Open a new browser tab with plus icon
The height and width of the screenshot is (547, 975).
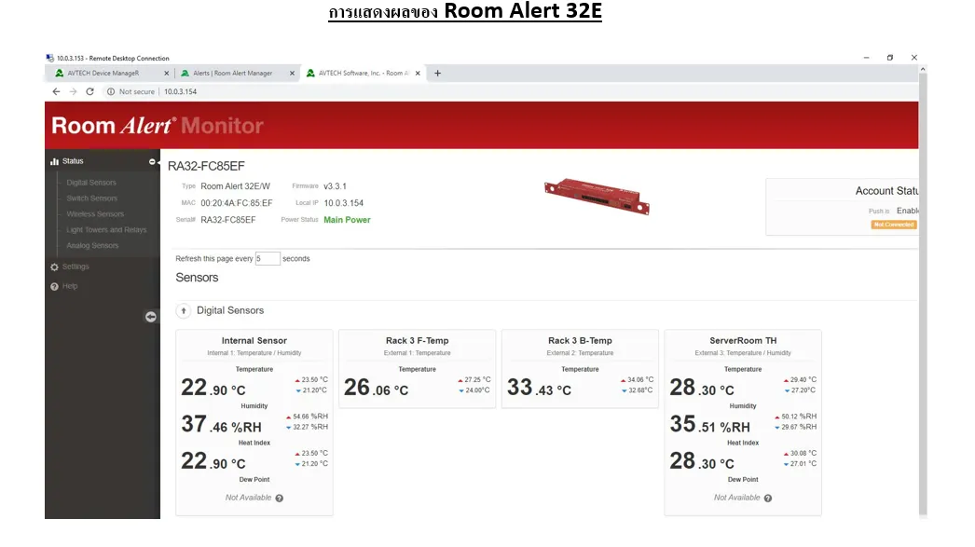438,73
